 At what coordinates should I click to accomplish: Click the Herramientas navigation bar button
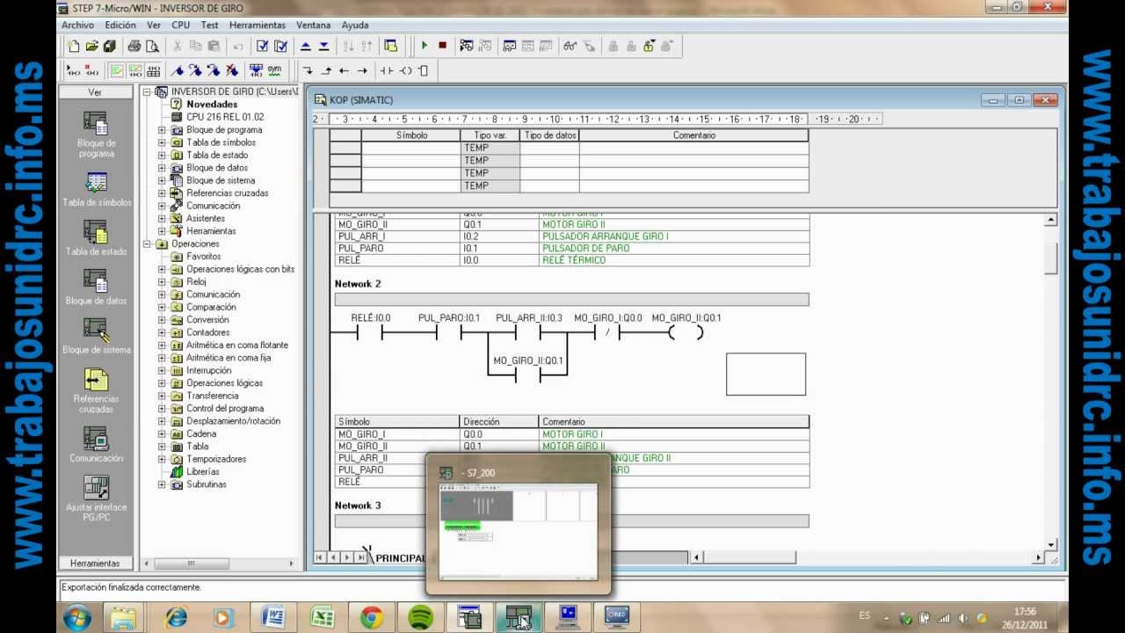point(96,564)
